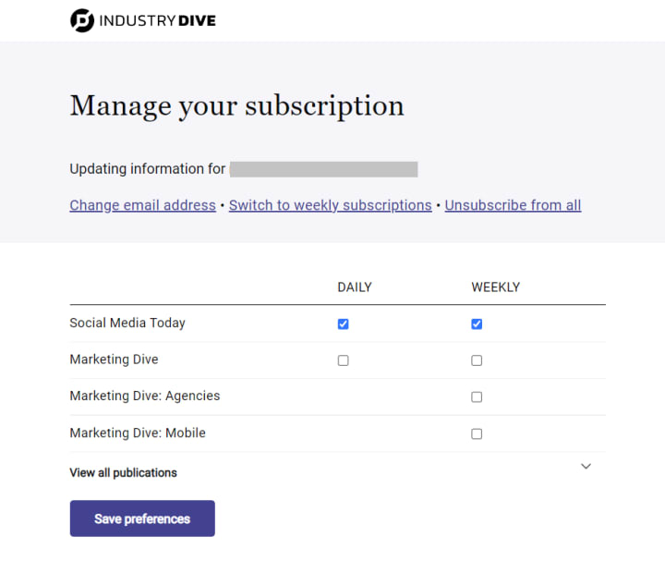Click the INDUSTRY DIVE wordmark text
Image resolution: width=665 pixels, height=561 pixels.
pos(157,20)
